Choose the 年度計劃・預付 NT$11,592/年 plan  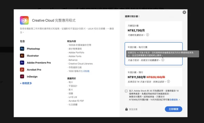154,77
